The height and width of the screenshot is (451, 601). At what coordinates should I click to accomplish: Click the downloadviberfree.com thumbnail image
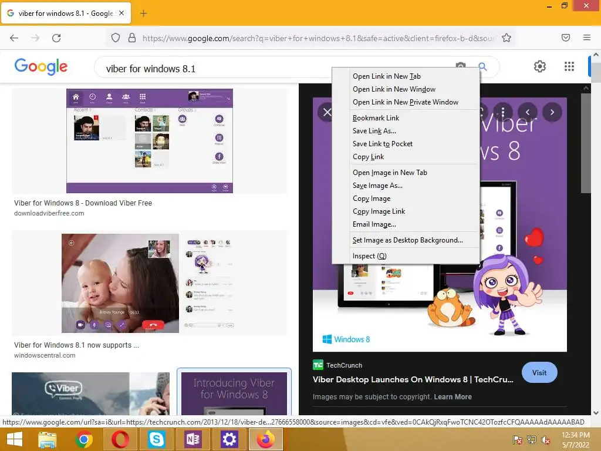[x=150, y=141]
